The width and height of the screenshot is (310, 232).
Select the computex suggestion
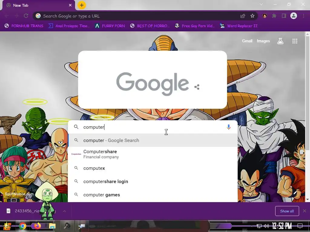pos(153,168)
